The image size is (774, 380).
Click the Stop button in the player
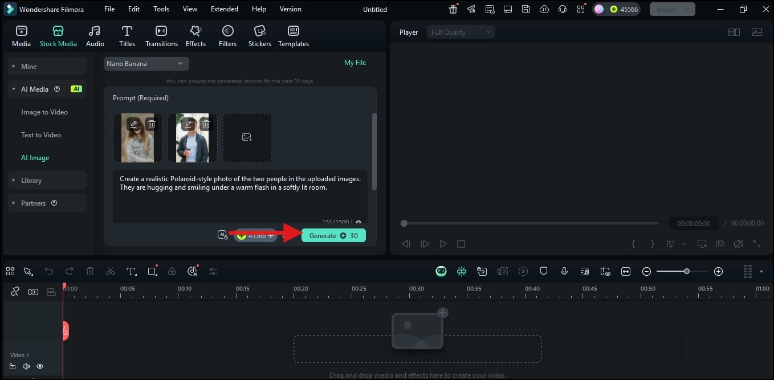click(x=461, y=244)
